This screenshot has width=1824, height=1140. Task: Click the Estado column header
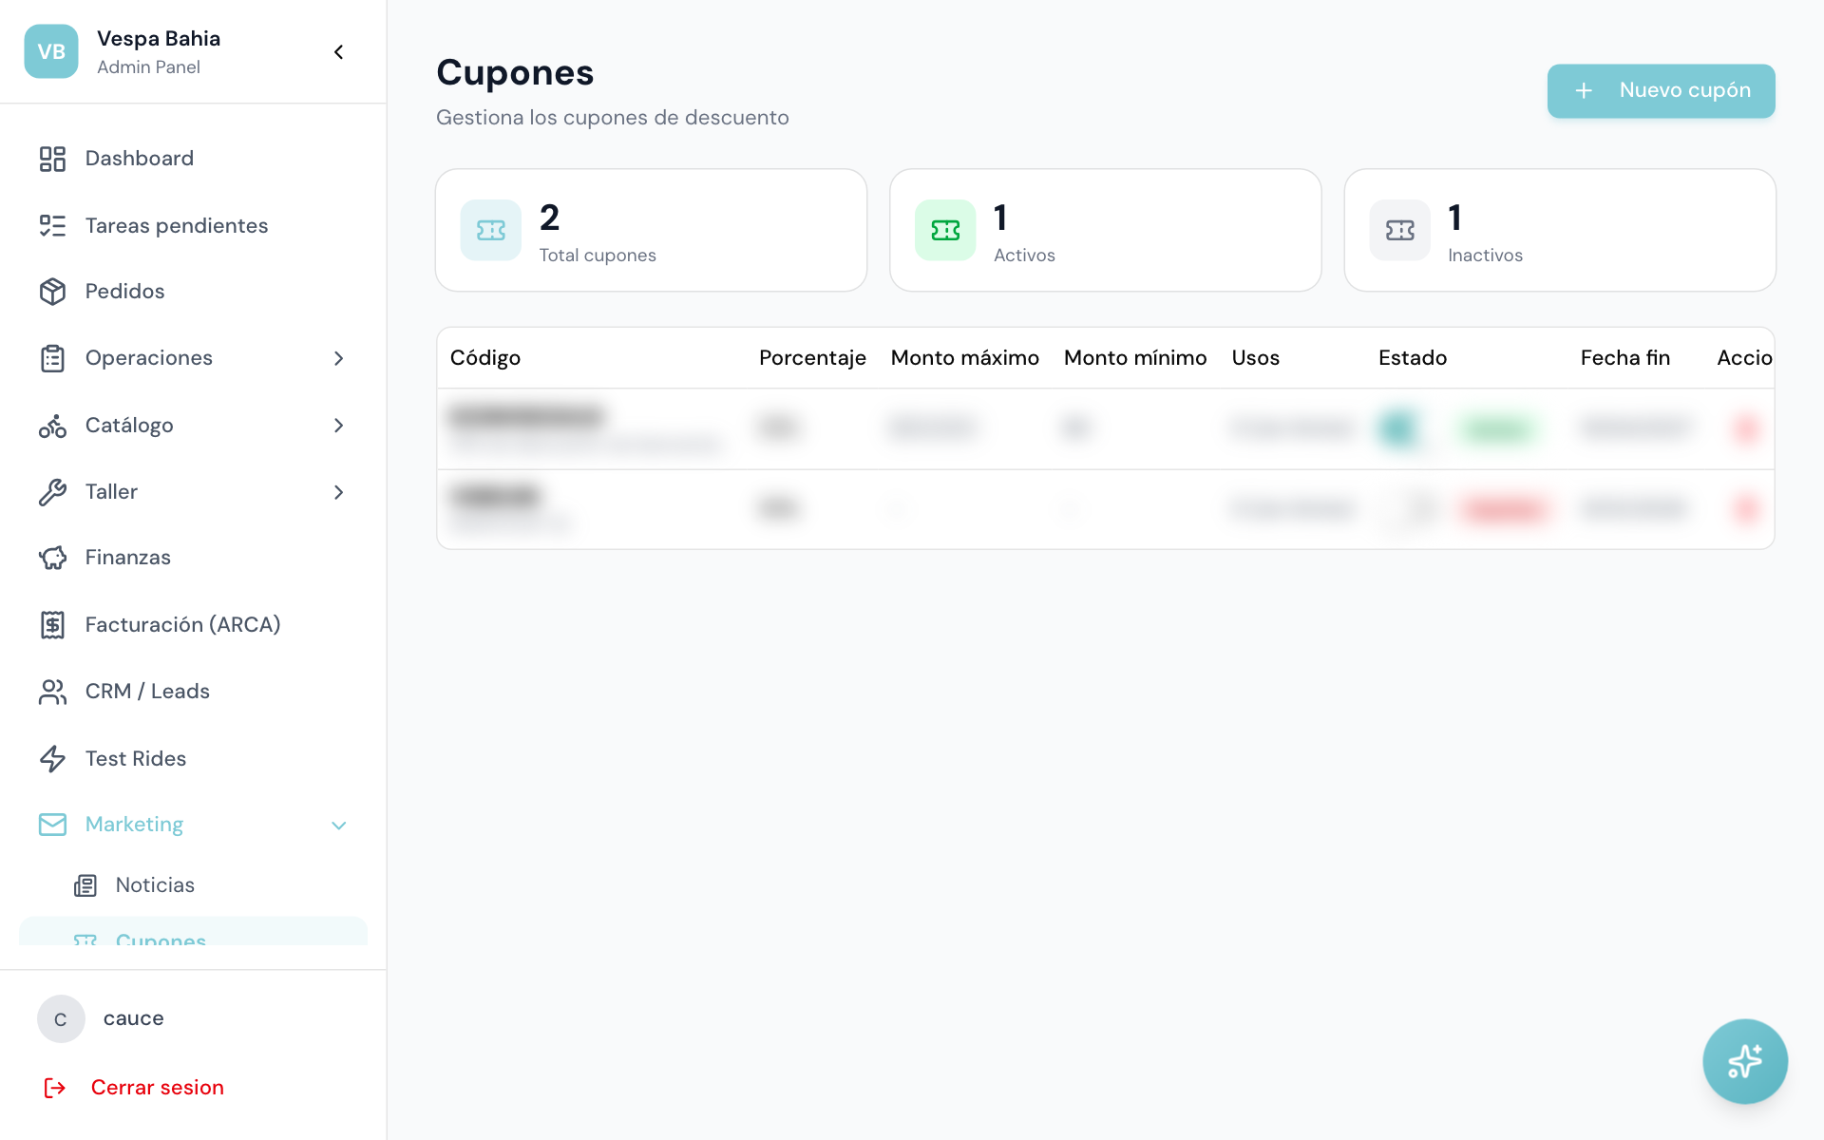pyautogui.click(x=1413, y=358)
